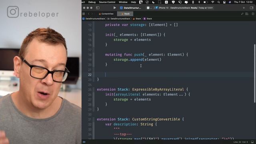Viewport: 256px width, 144px height.
Task: Open the Window menu
Action: (x=123, y=2)
